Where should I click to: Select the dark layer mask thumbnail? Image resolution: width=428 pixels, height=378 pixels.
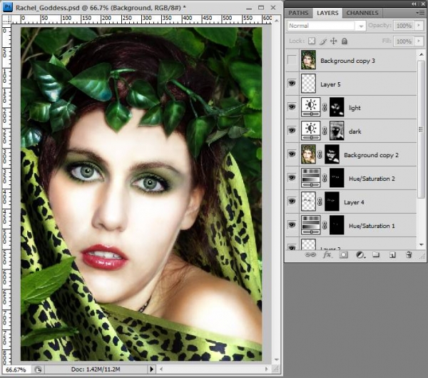tap(337, 131)
